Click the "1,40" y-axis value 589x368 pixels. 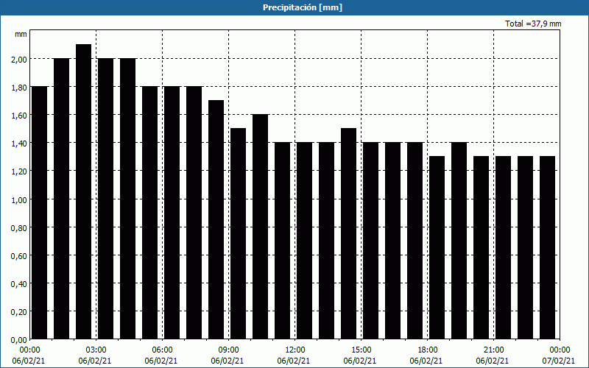click(19, 143)
